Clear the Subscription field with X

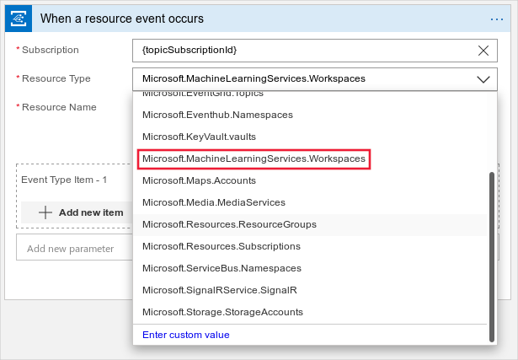[x=483, y=51]
